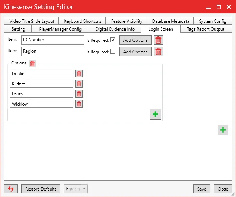Image resolution: width=236 pixels, height=197 pixels.
Task: Click the red refresh arrows icon button
Action: pos(11,189)
